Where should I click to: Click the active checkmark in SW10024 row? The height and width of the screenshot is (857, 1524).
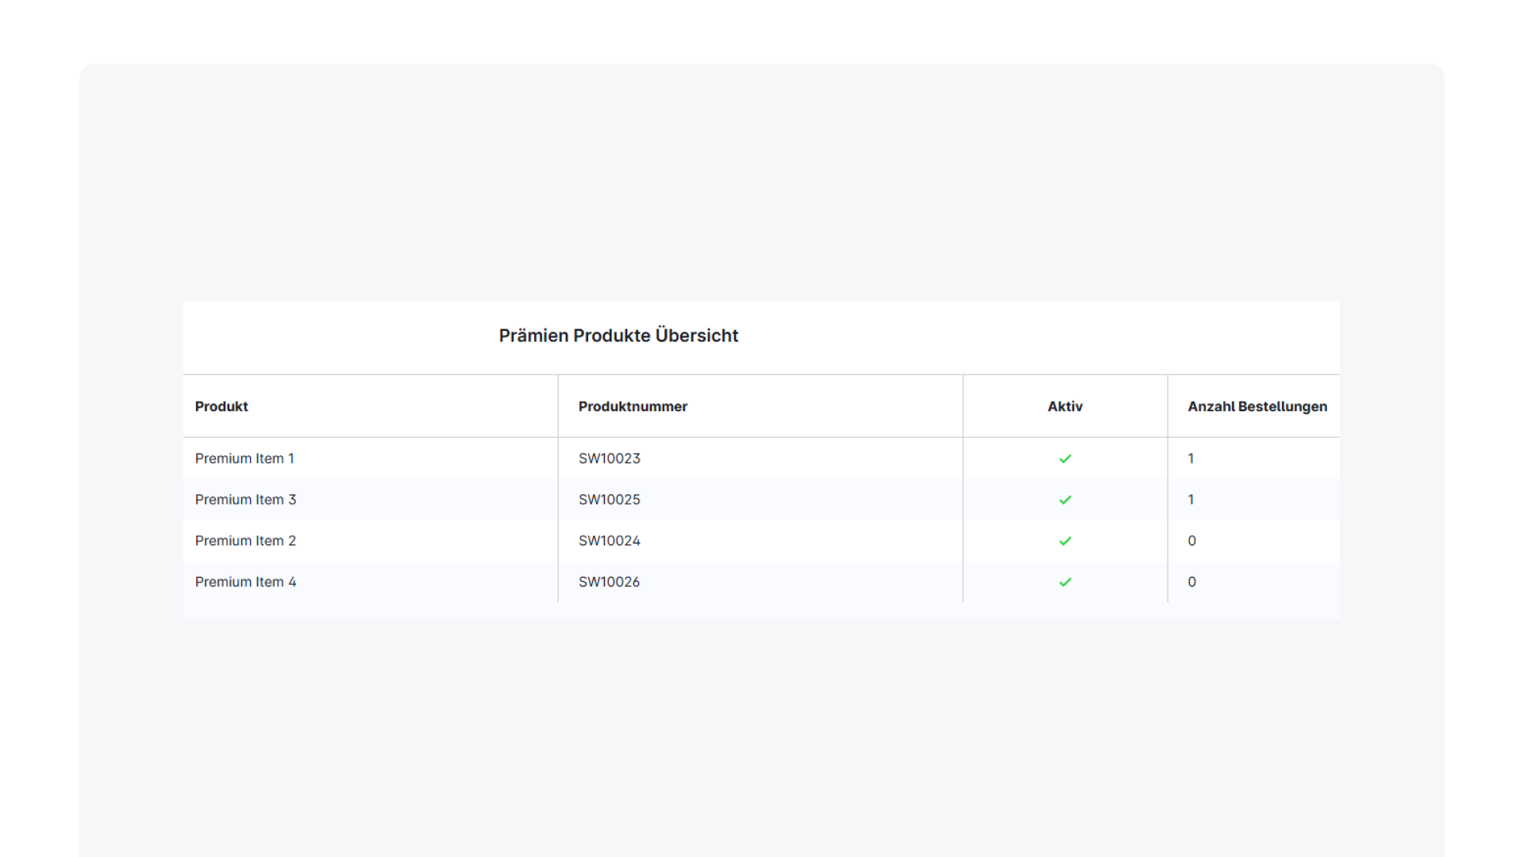1065,541
